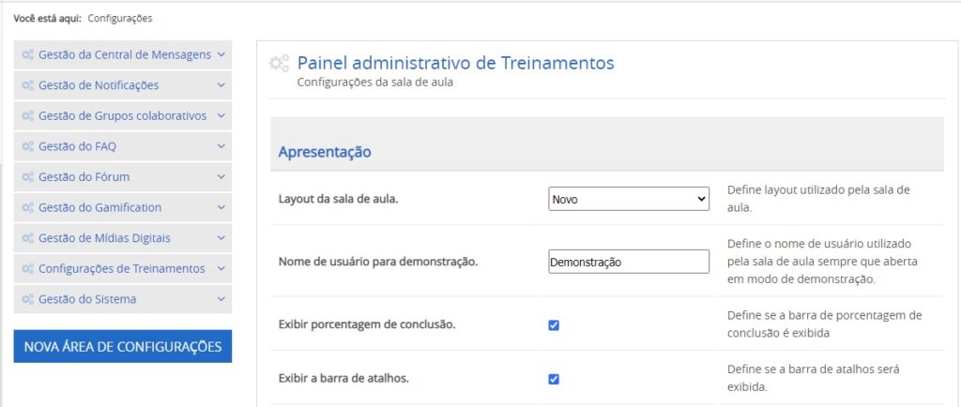The image size is (961, 407).
Task: Click gear icon beside Gestão de Grupos colaborativos
Action: (28, 116)
